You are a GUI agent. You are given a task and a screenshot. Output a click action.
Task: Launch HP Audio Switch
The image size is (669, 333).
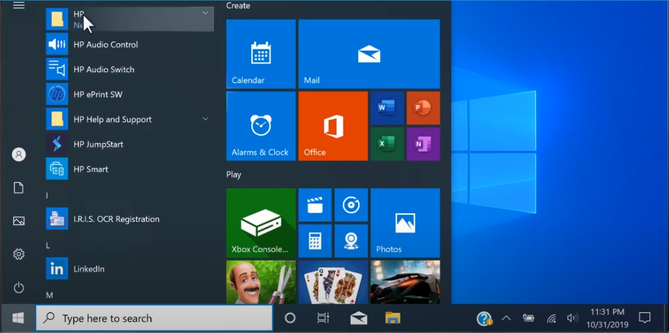pos(130,69)
